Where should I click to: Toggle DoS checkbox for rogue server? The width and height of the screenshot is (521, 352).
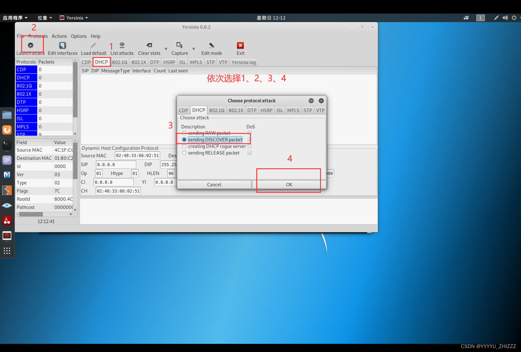point(250,146)
